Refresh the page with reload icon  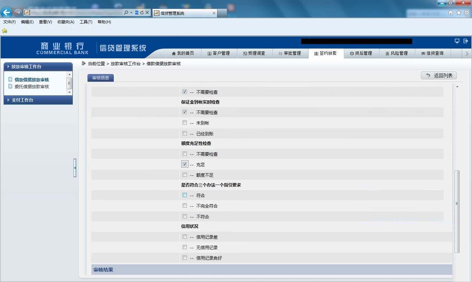click(x=142, y=12)
